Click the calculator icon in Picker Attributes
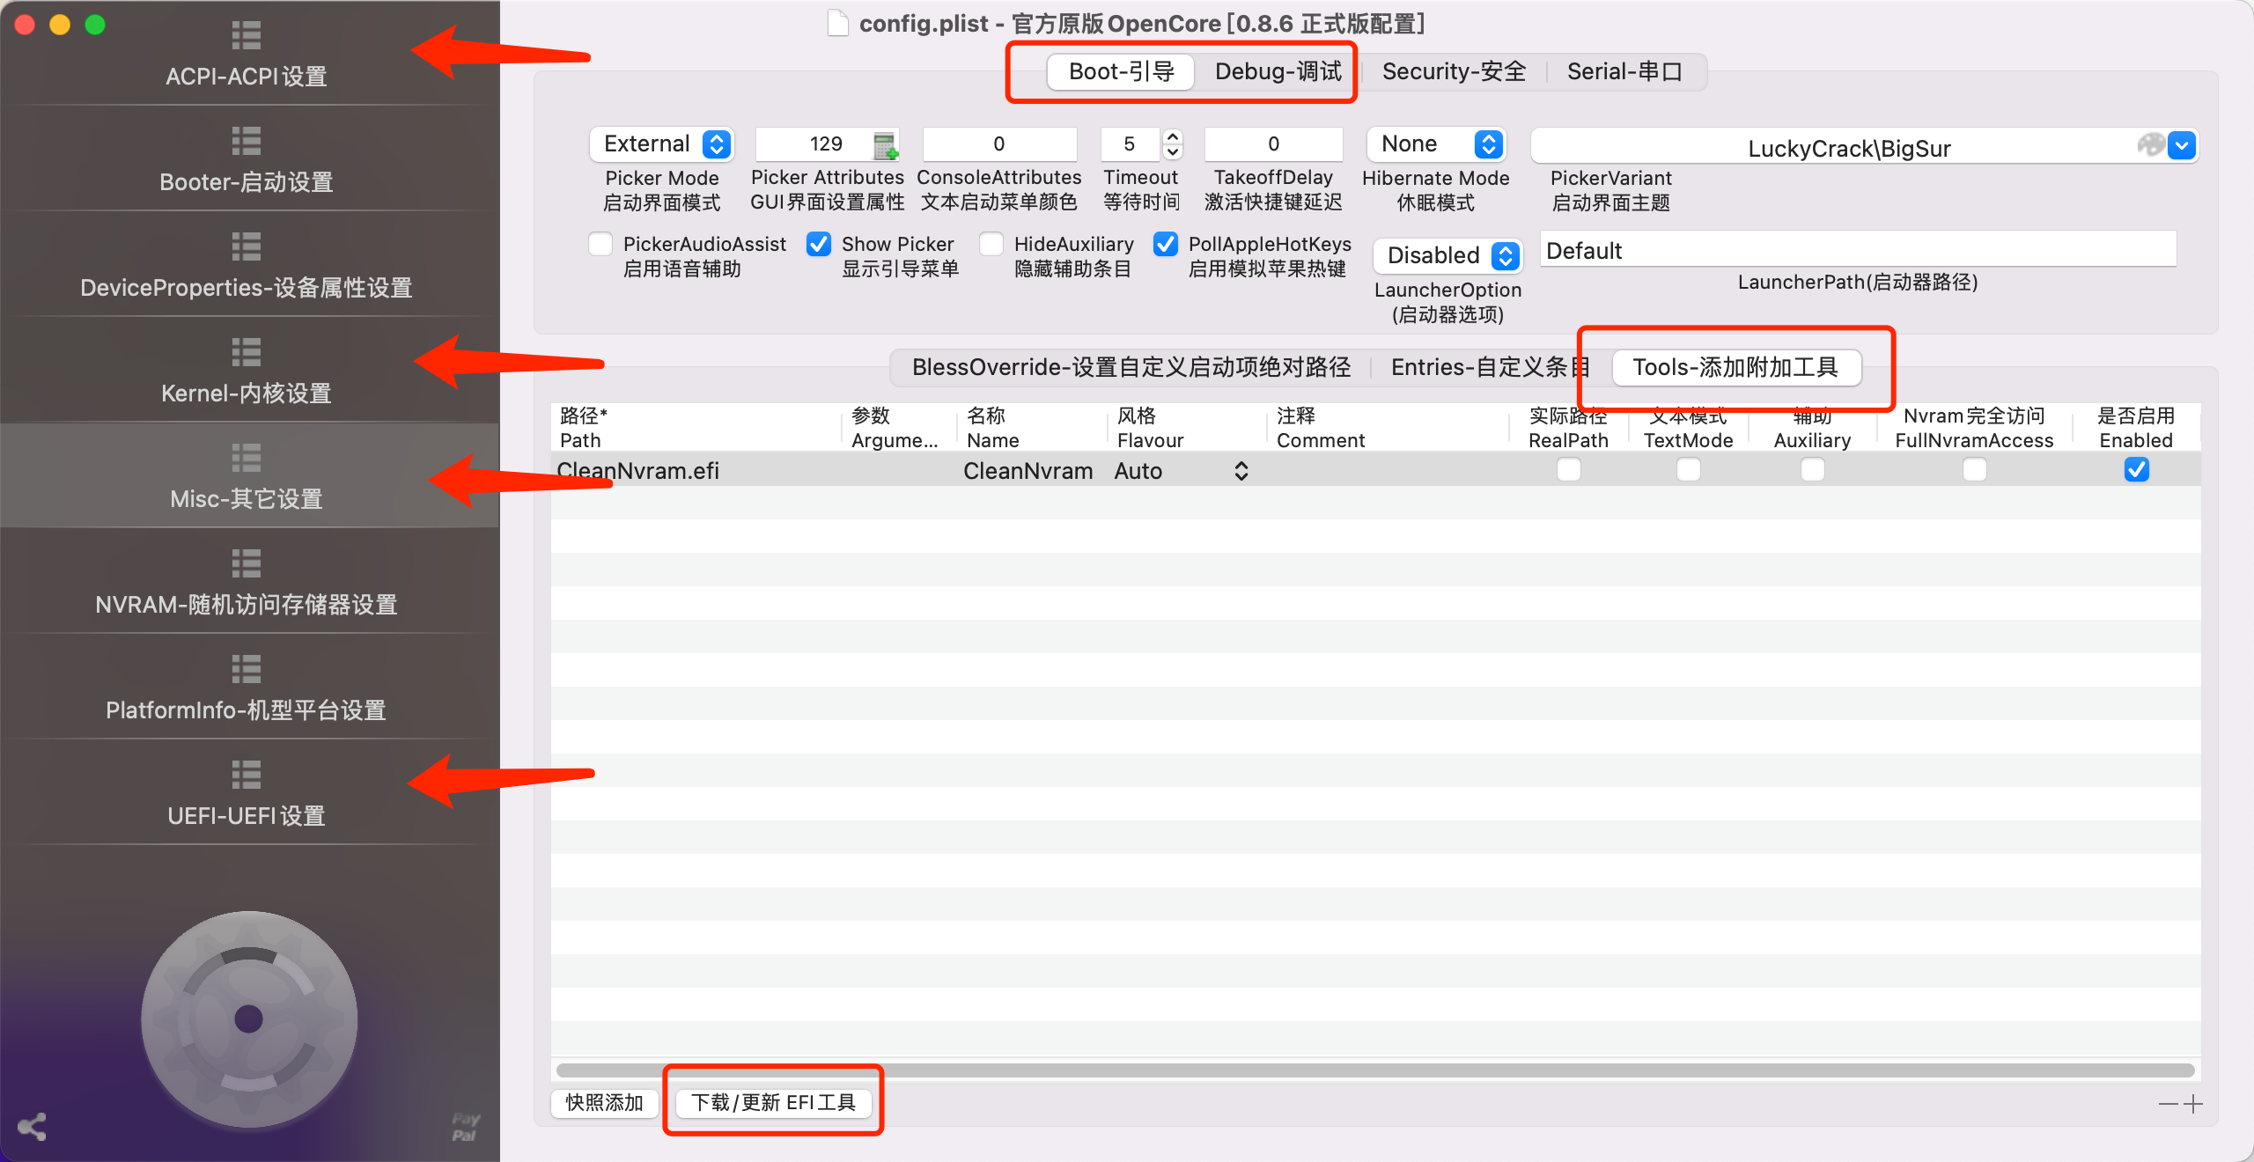2254x1162 pixels. pos(884,145)
